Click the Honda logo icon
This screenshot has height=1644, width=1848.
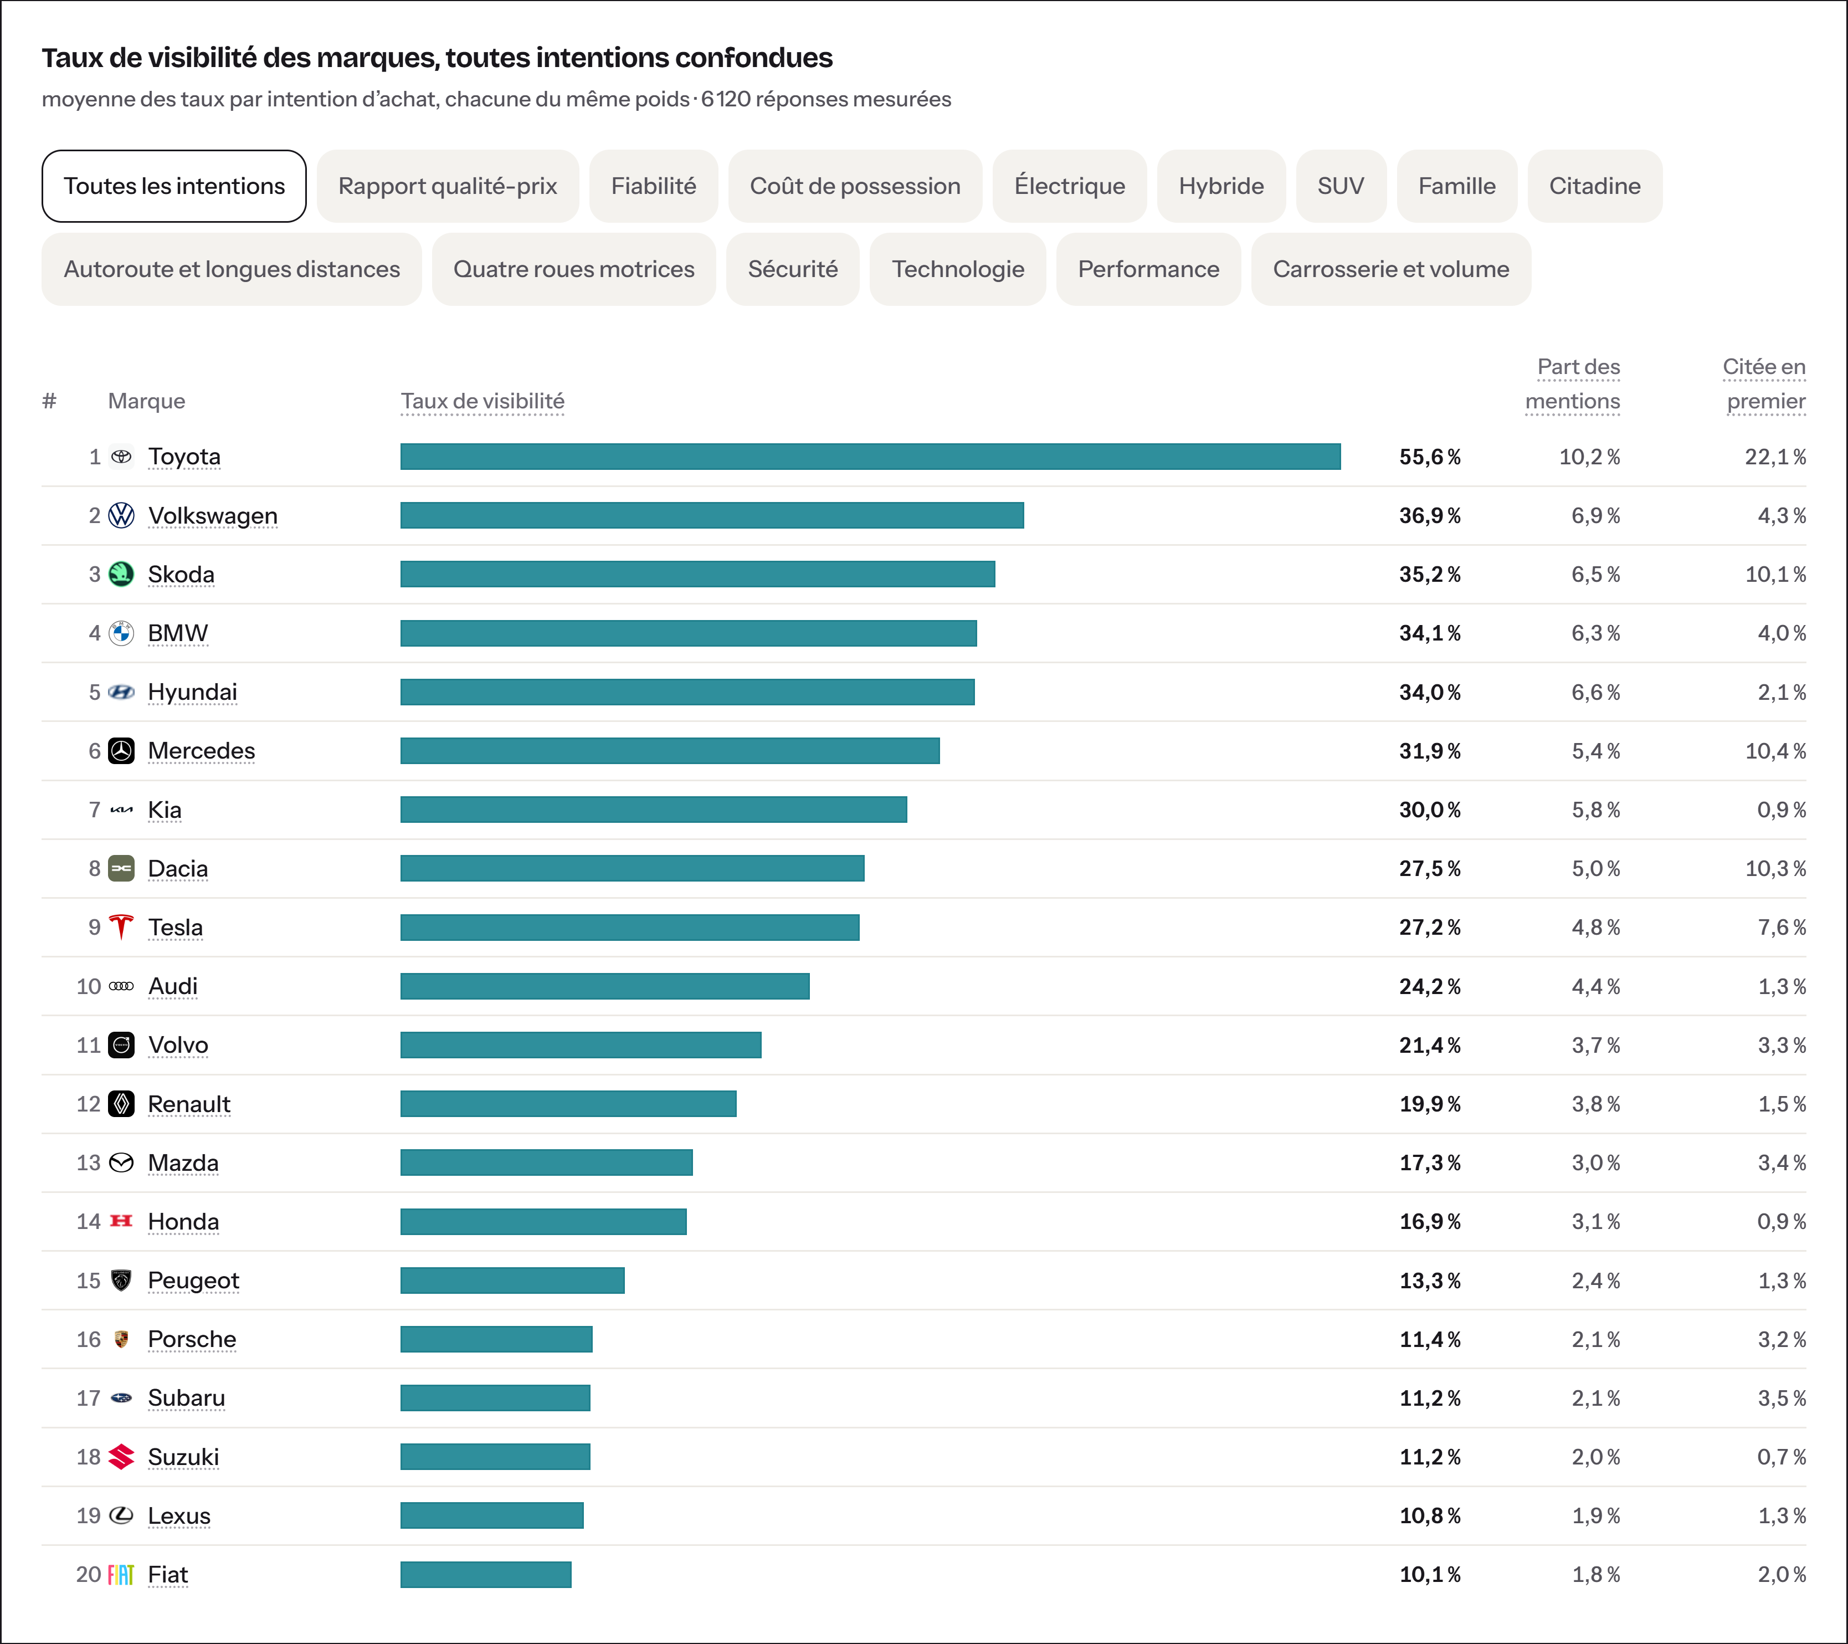(x=121, y=1222)
